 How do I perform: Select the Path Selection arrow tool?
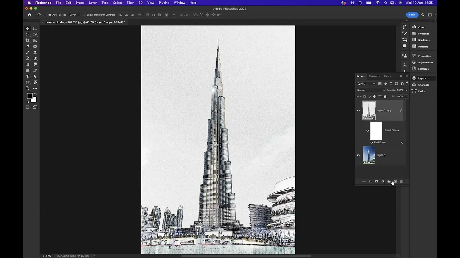(x=35, y=76)
